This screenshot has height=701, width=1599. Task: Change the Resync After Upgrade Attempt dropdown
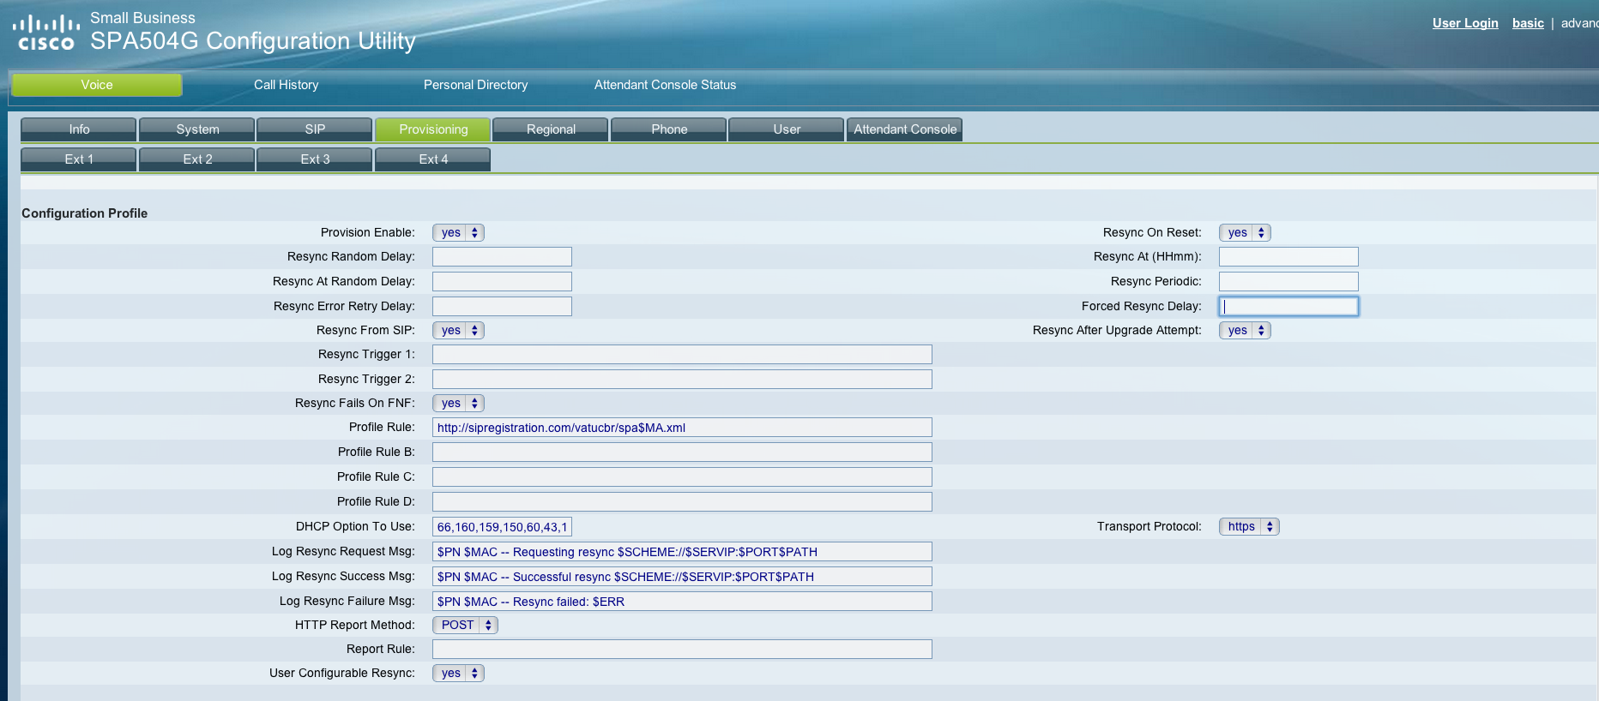click(x=1245, y=330)
